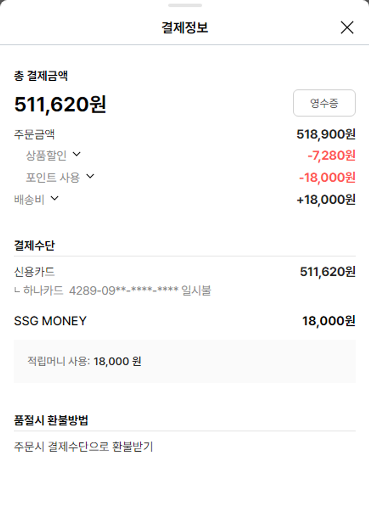Click the 518,900원 order amount

[x=326, y=134]
